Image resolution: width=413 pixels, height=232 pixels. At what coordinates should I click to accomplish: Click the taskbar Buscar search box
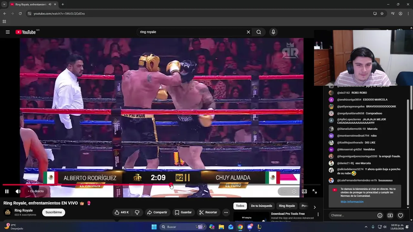(183, 227)
